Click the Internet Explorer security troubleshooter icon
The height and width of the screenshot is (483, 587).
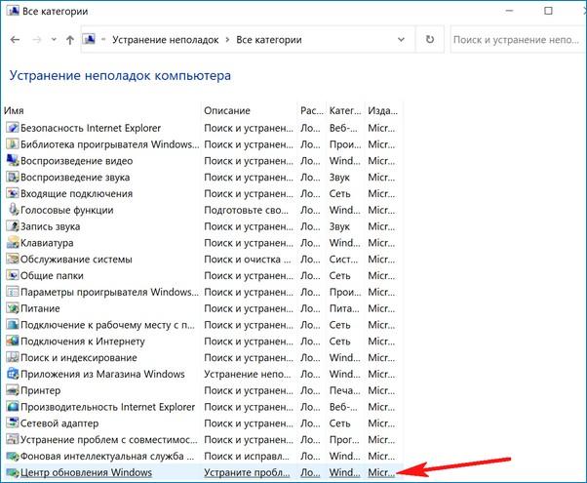pyautogui.click(x=13, y=128)
